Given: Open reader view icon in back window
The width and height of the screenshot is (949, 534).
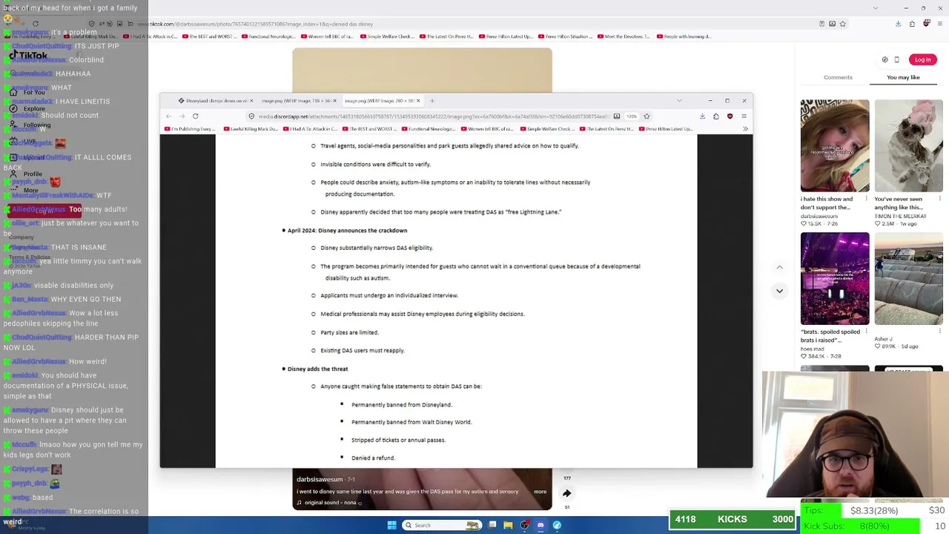Looking at the screenshot, I should 821,24.
